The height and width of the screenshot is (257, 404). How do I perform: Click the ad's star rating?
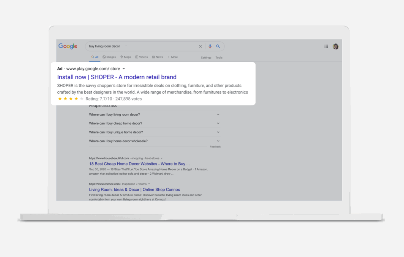(x=71, y=99)
